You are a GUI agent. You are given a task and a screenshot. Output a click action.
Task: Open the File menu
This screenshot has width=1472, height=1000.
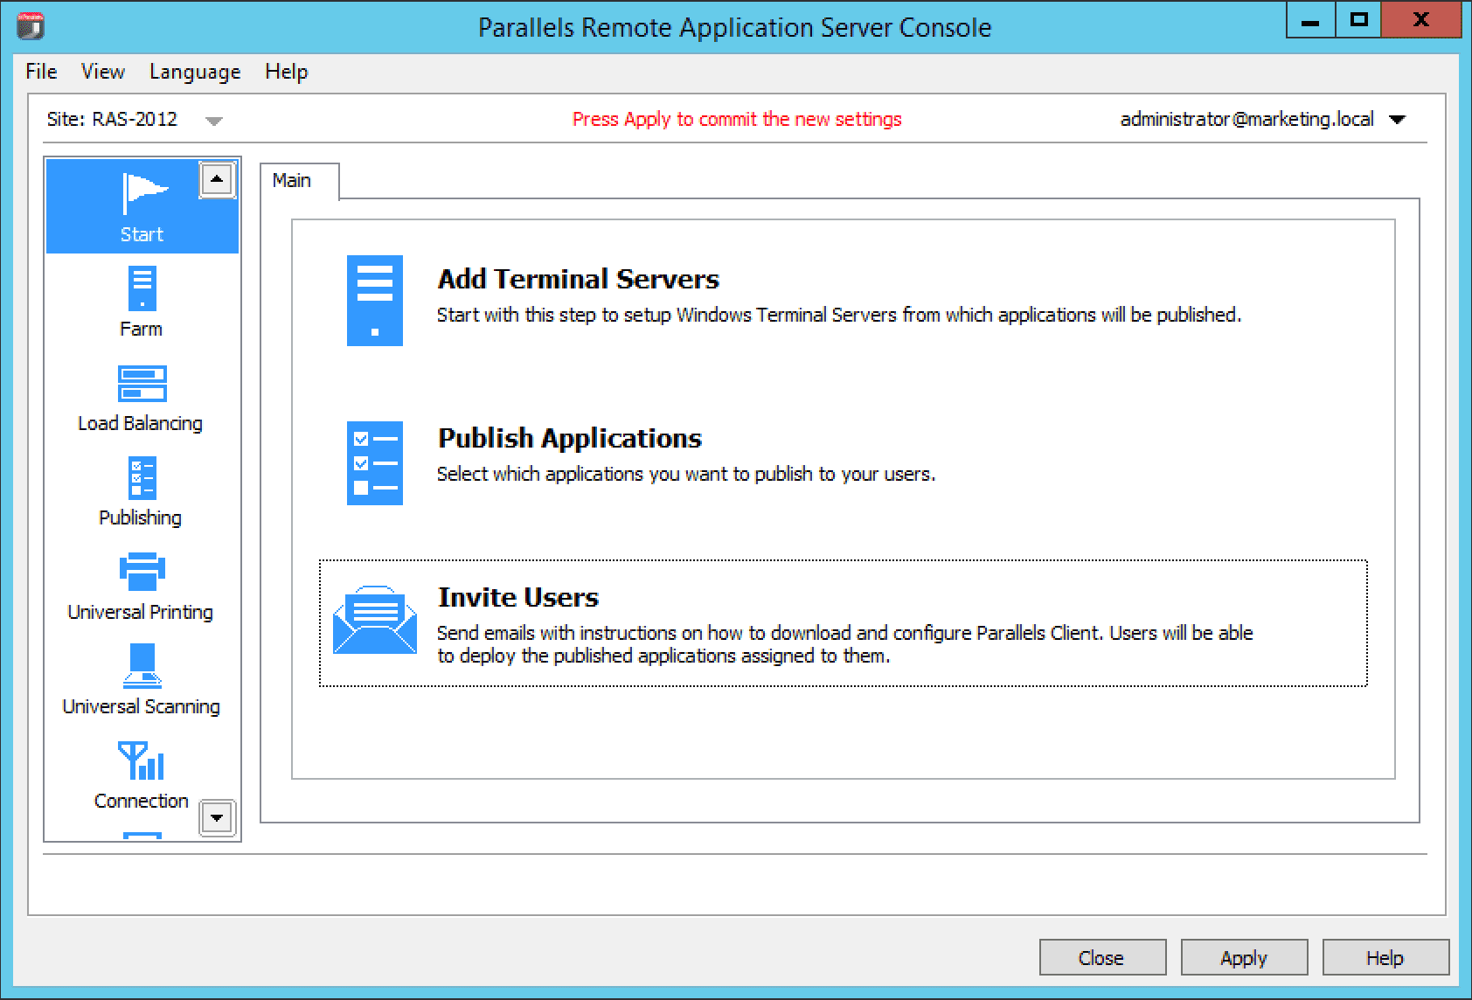[41, 72]
